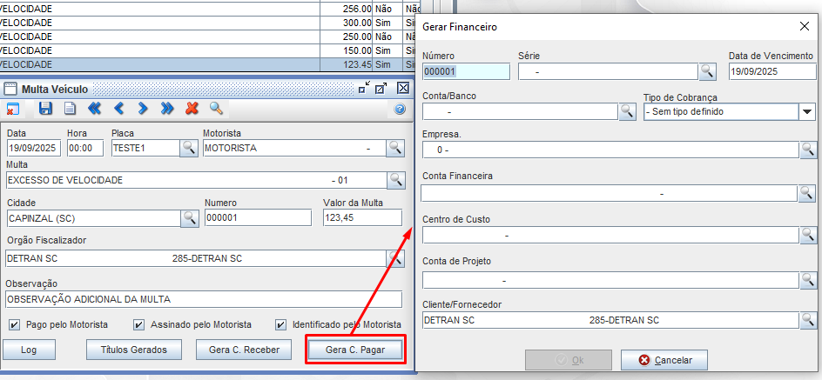Image resolution: width=822 pixels, height=380 pixels.
Task: Click Gera C. Pagar button
Action: tap(356, 350)
